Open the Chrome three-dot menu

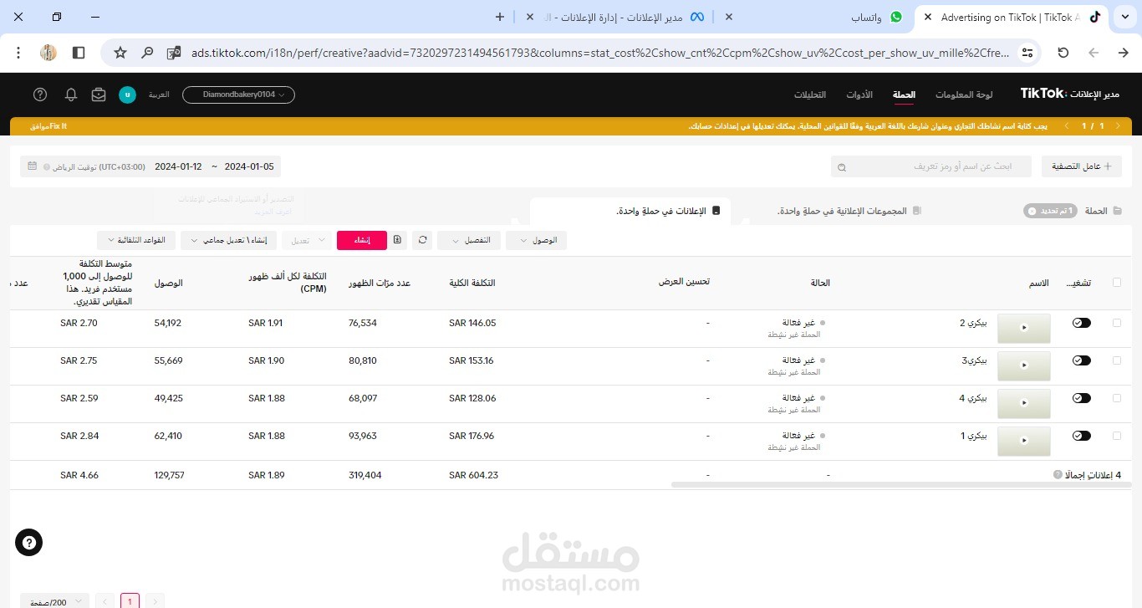point(18,53)
